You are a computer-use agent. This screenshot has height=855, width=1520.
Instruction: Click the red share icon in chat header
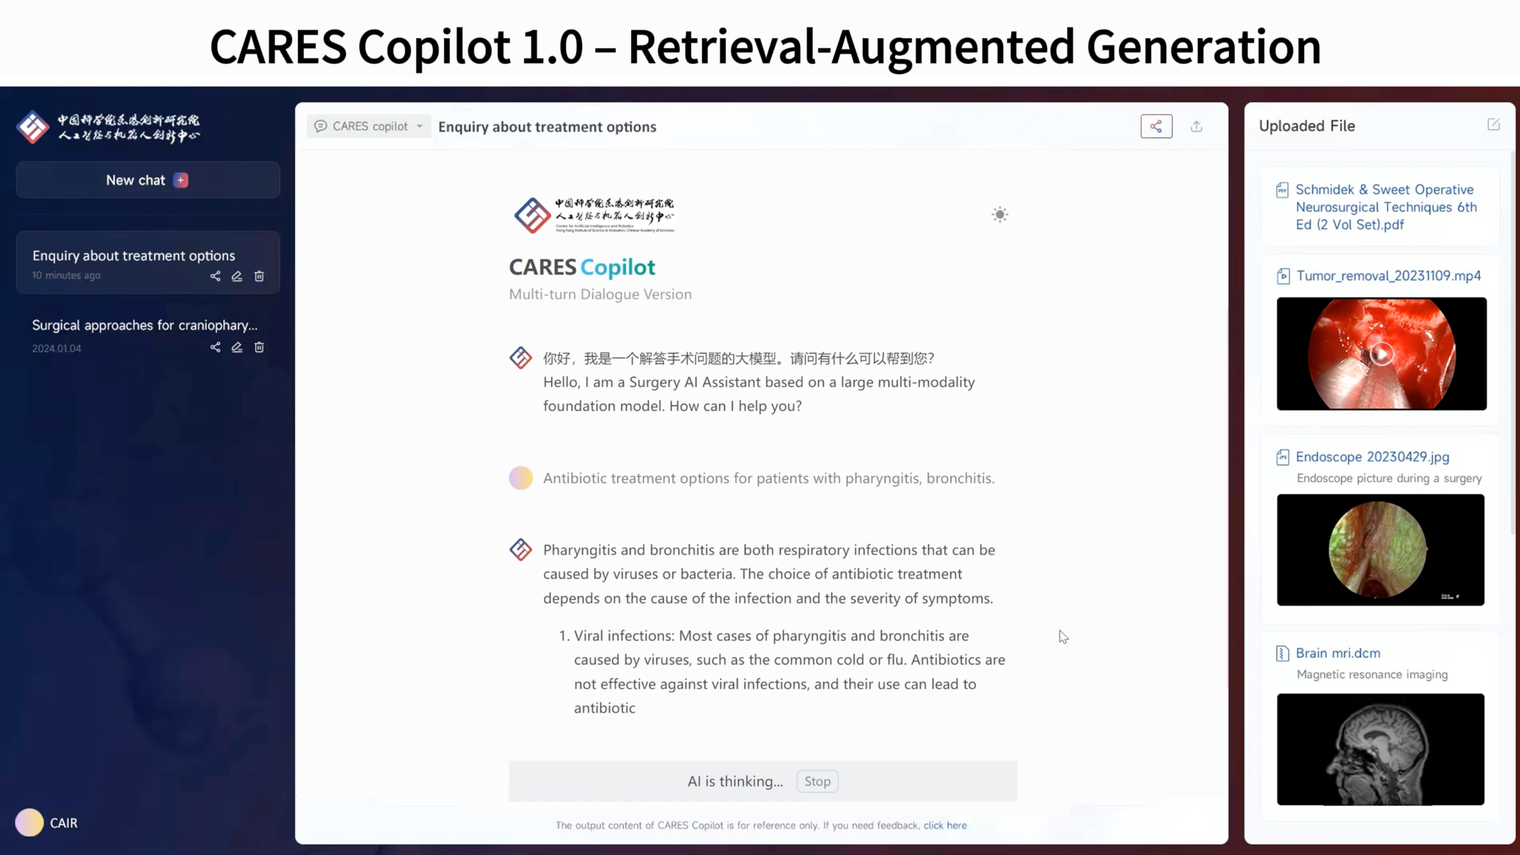(1156, 126)
